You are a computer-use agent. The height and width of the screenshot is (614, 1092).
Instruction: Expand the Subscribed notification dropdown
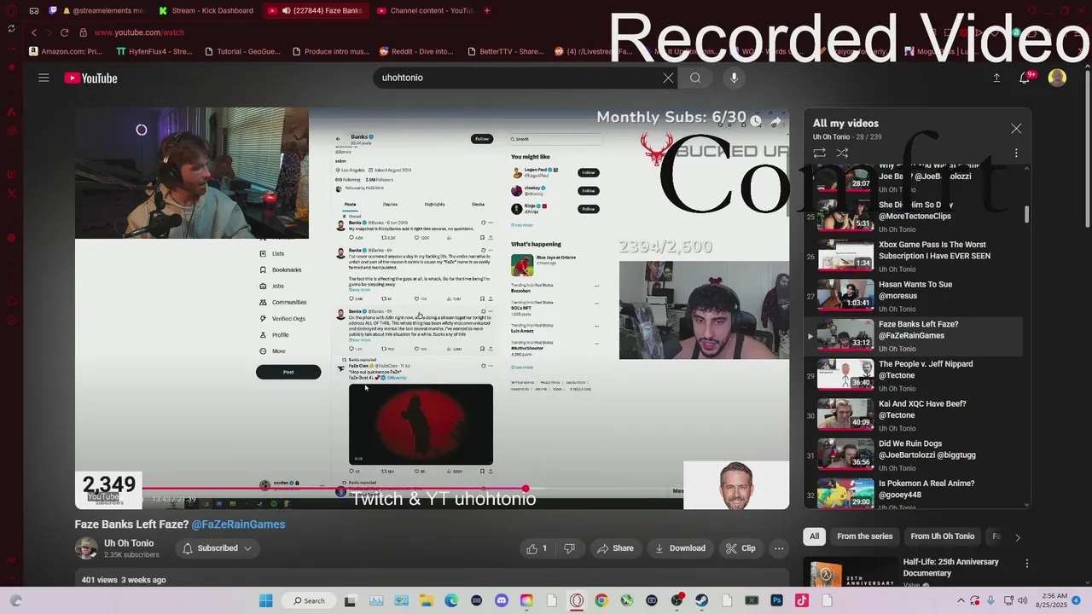click(217, 548)
